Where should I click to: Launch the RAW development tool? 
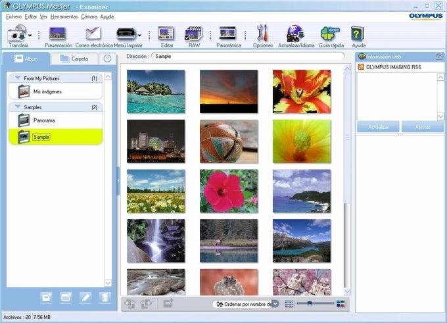195,34
